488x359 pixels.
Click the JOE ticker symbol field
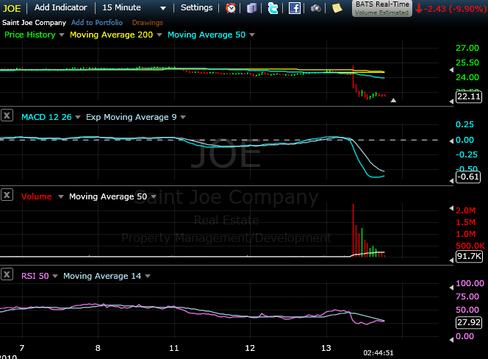(13, 7)
